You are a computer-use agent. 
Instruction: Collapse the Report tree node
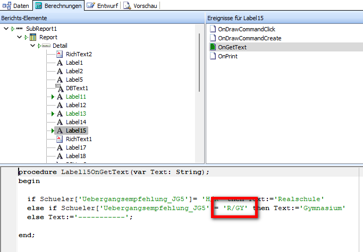pos(20,37)
